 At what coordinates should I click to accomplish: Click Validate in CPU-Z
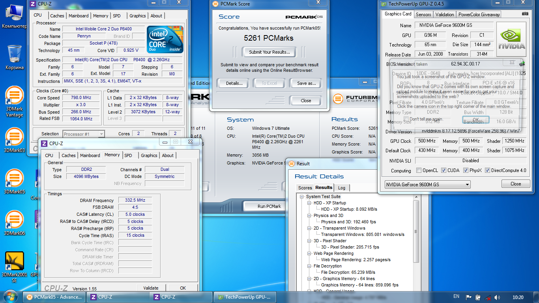(151, 288)
